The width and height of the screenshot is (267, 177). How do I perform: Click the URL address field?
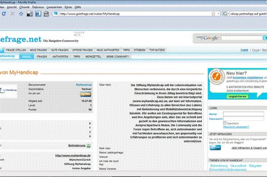[x=135, y=14]
